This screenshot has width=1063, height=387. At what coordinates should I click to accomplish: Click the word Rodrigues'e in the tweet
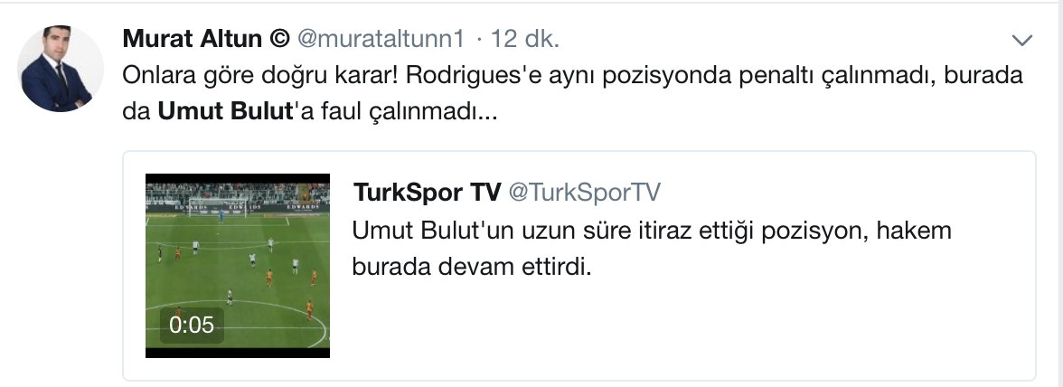(475, 75)
